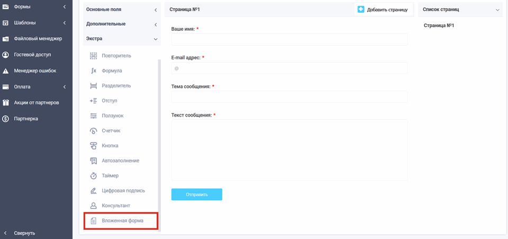This screenshot has height=239, width=508.
Task: Collapse the Экстра section
Action: pos(122,39)
